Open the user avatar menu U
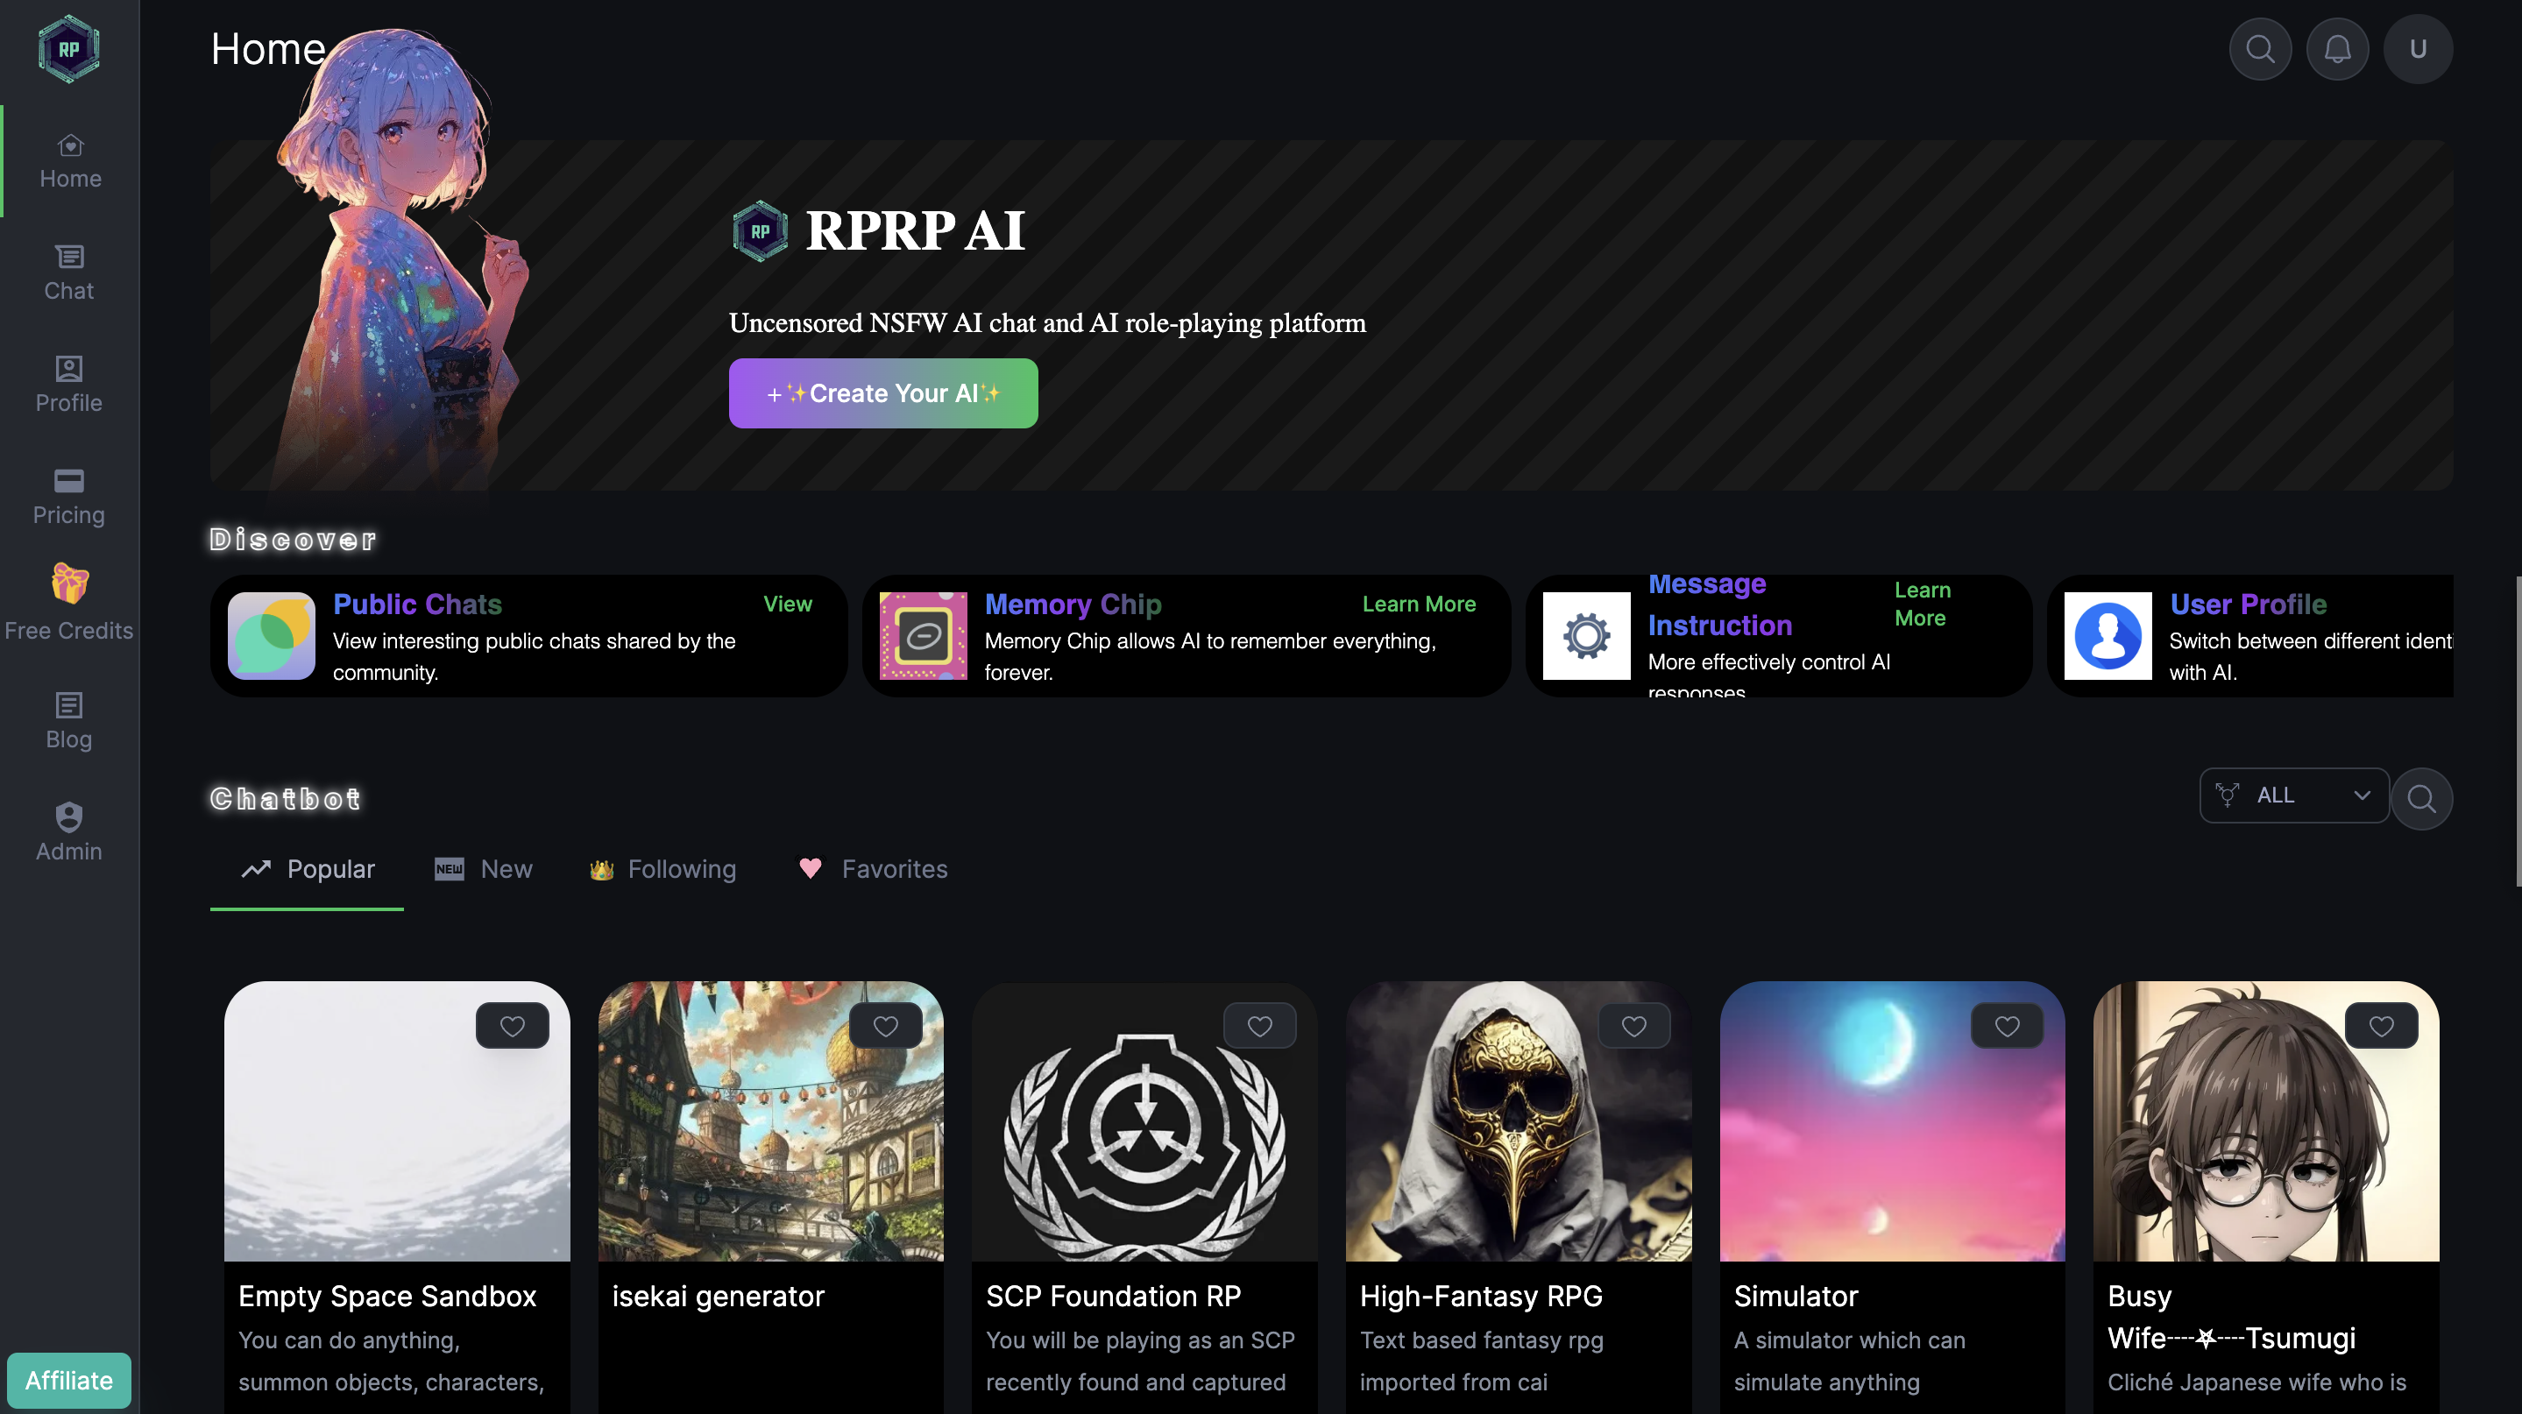Image resolution: width=2522 pixels, height=1414 pixels. point(2417,49)
